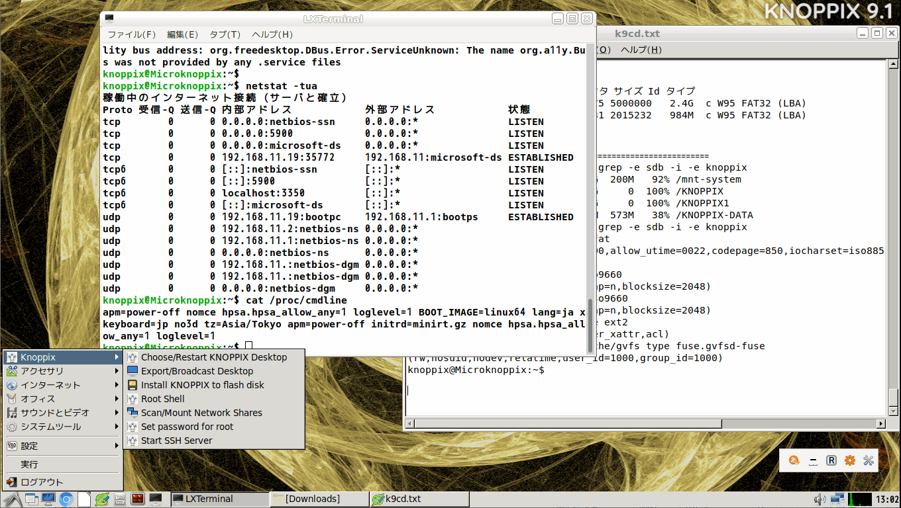Open ファイル(F) menu in LXTerminal
Viewport: 901px width, 508px height.
132,34
